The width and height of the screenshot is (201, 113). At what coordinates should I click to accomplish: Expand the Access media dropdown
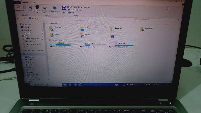click(37, 12)
